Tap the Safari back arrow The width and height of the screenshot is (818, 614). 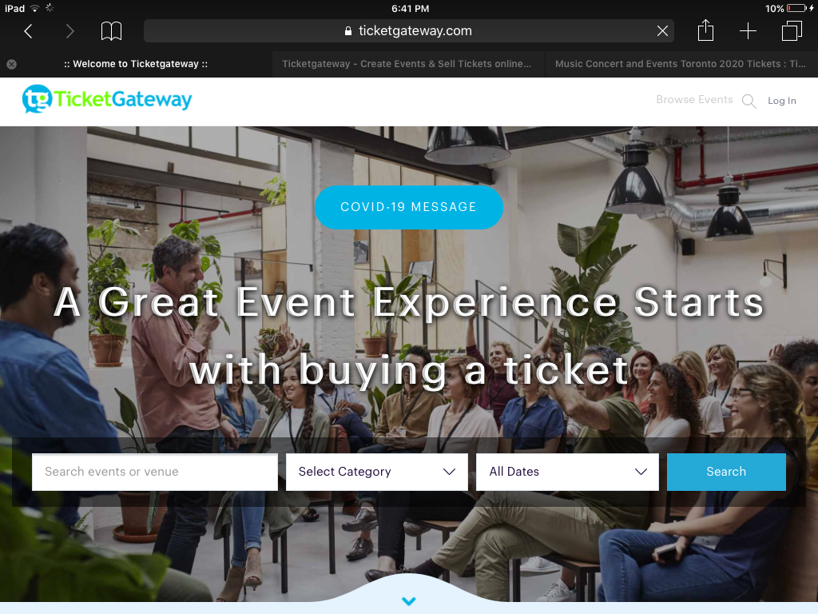(29, 31)
